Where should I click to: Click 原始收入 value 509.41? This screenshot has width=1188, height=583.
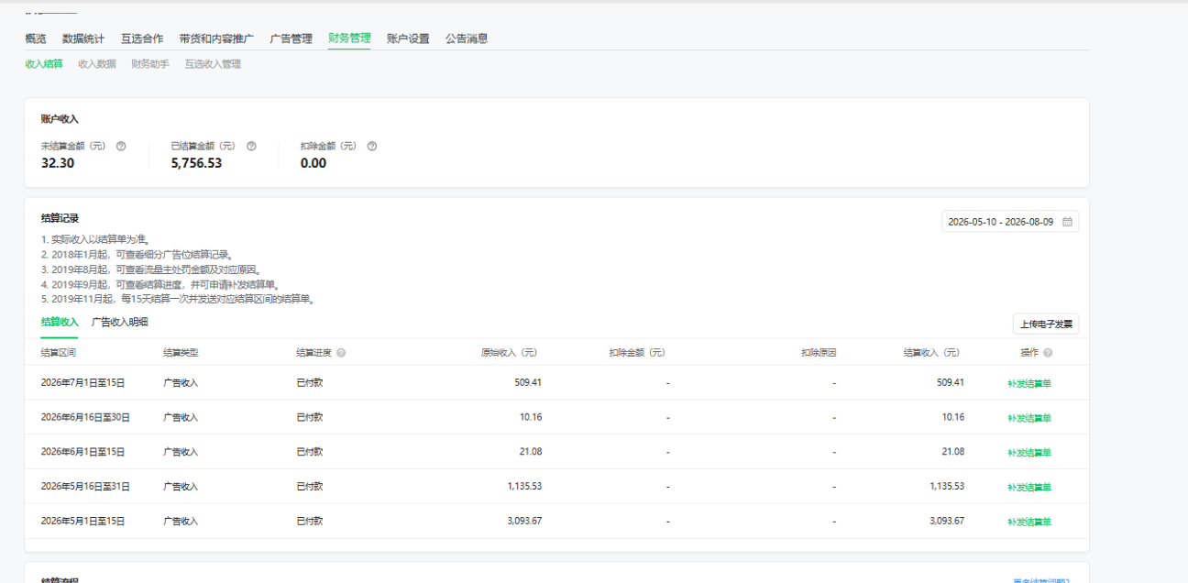click(528, 382)
